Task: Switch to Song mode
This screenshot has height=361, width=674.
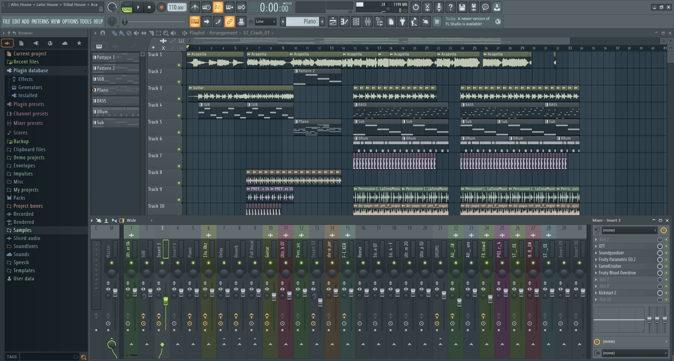Action: click(x=127, y=9)
